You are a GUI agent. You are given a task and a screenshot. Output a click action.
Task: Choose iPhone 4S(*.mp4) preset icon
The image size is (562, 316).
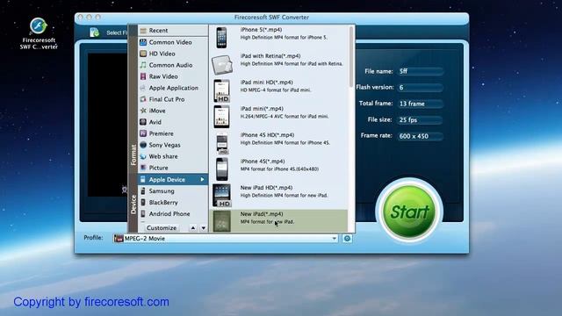click(x=222, y=169)
